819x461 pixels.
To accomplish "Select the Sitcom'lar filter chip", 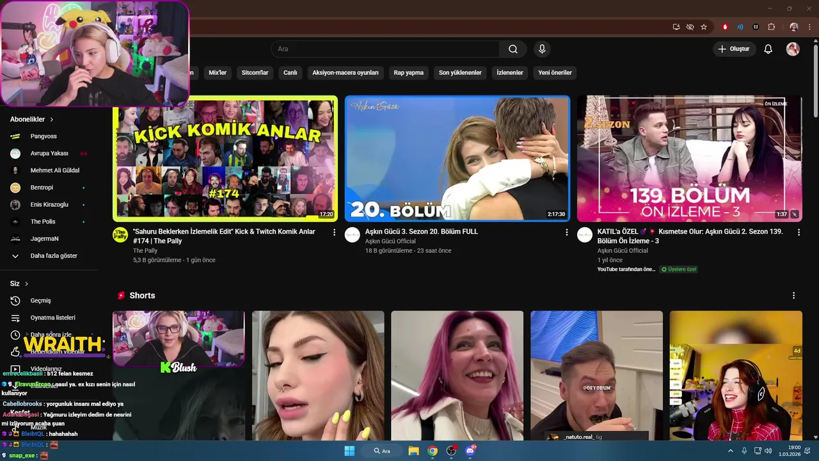I will click(255, 73).
